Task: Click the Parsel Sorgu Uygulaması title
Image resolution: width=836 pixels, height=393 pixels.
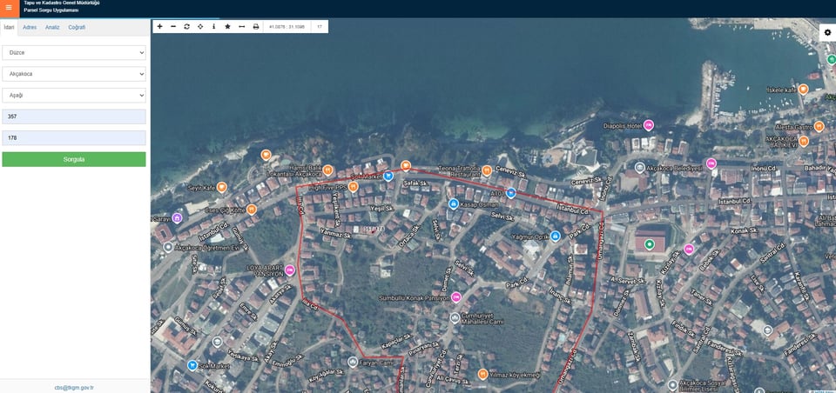Action: [x=51, y=10]
